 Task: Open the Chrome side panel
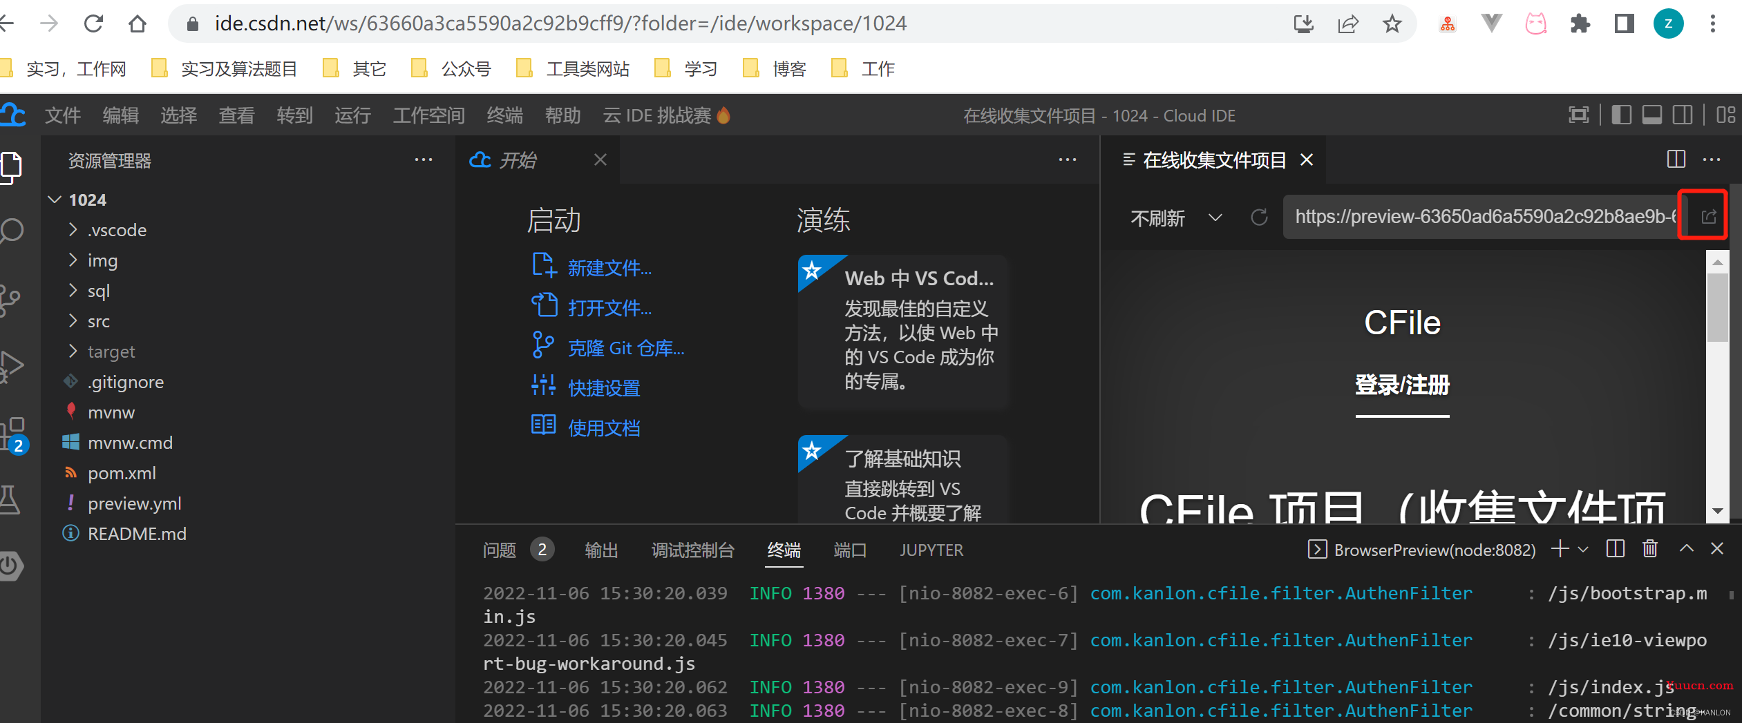[1624, 24]
